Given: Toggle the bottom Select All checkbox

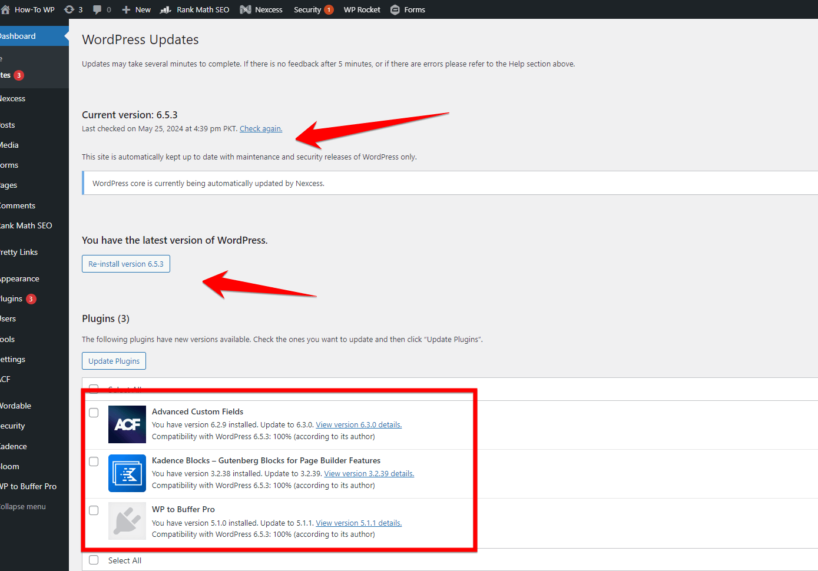Looking at the screenshot, I should [x=94, y=560].
